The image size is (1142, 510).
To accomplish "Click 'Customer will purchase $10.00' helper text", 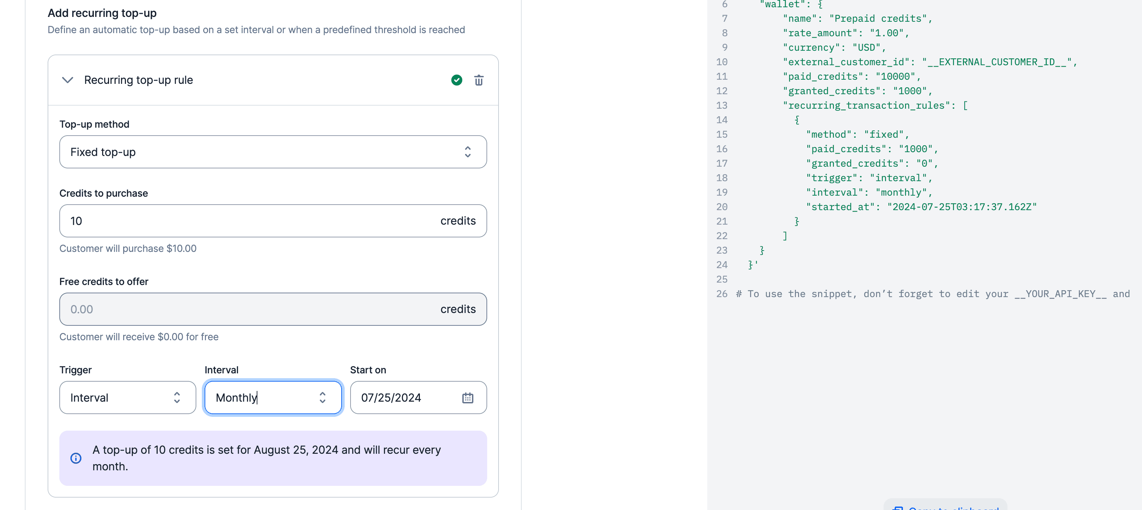I will click(128, 248).
